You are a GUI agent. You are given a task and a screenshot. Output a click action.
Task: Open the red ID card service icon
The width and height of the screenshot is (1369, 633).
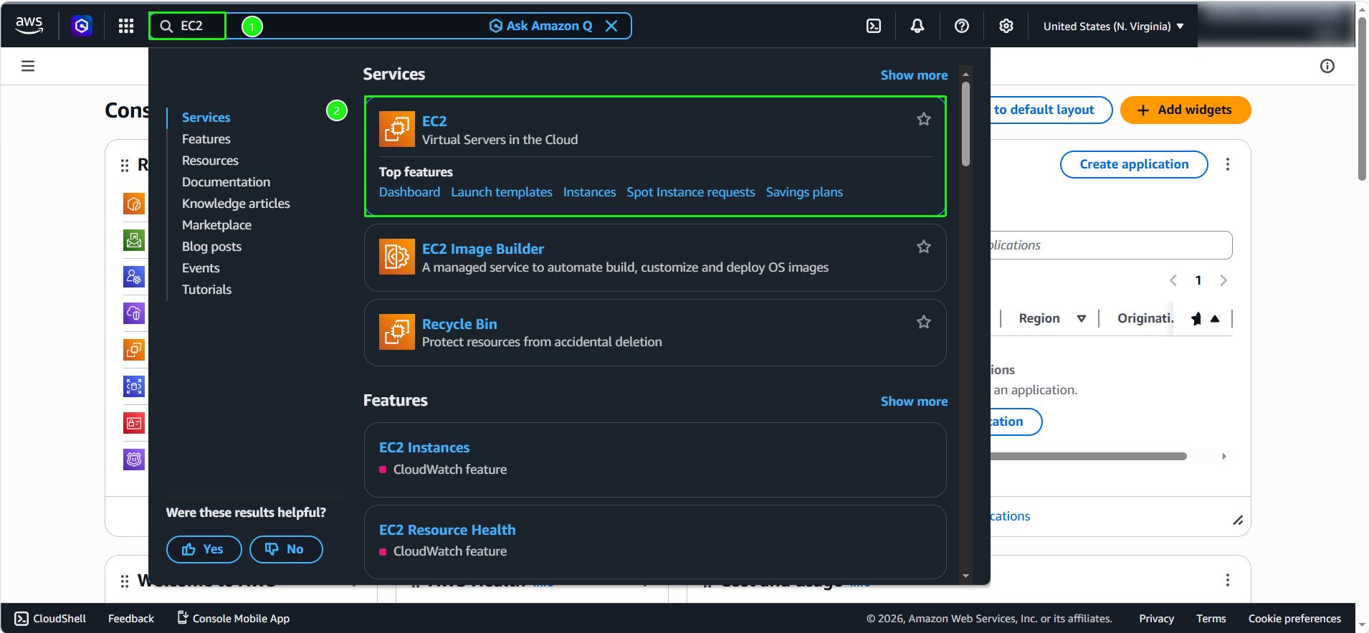click(134, 423)
